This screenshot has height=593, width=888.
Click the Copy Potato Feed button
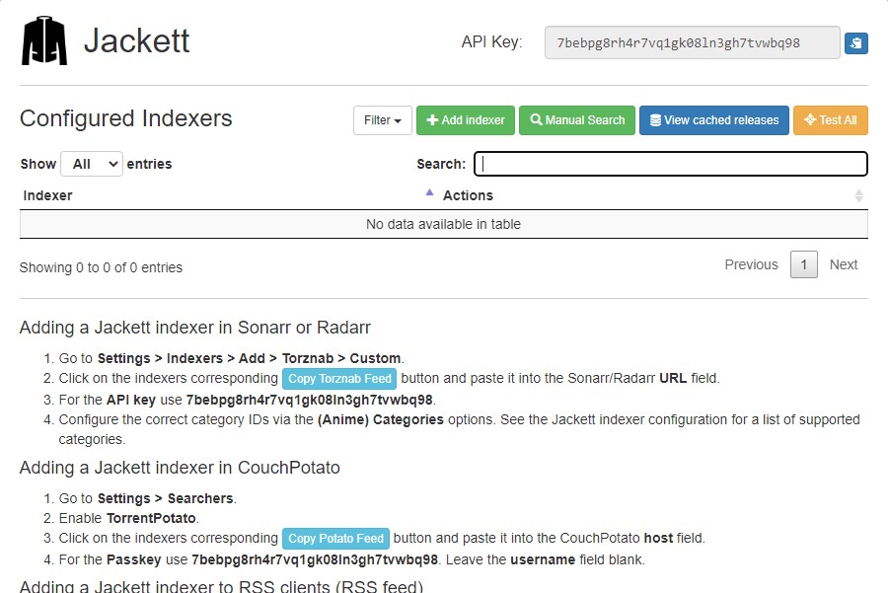click(335, 538)
